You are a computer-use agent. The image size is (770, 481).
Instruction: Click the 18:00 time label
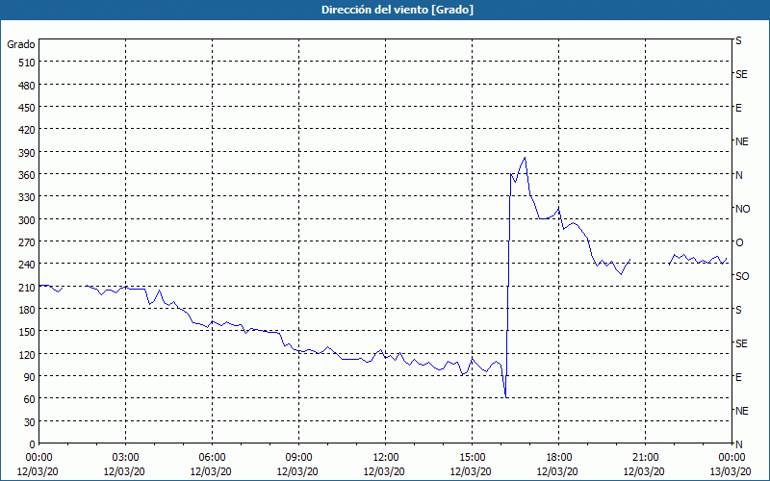click(558, 458)
